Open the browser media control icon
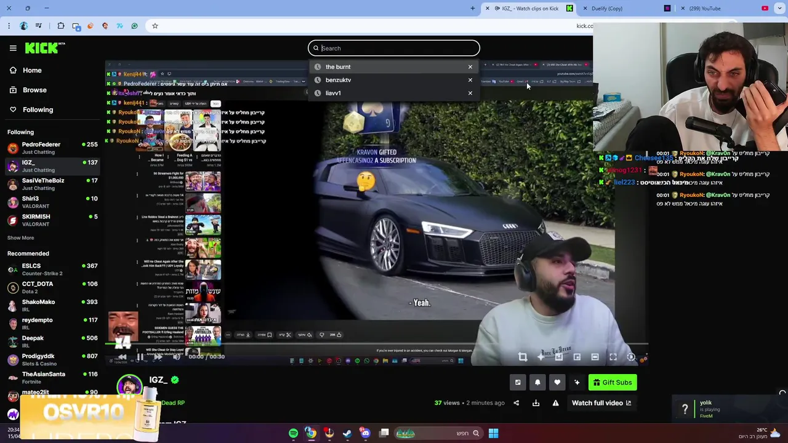This screenshot has height=443, width=788. click(39, 26)
